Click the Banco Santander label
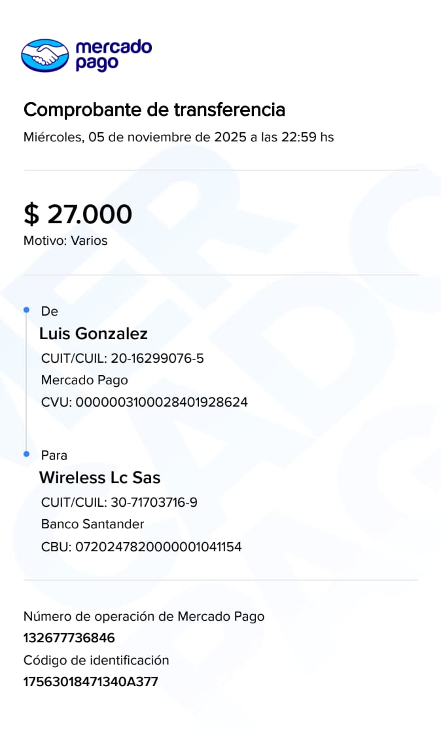 tap(92, 524)
